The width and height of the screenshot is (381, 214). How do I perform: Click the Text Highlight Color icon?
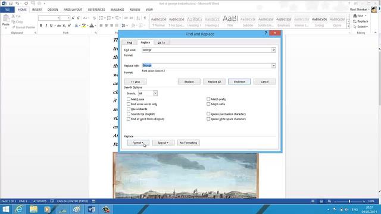tap(84, 26)
